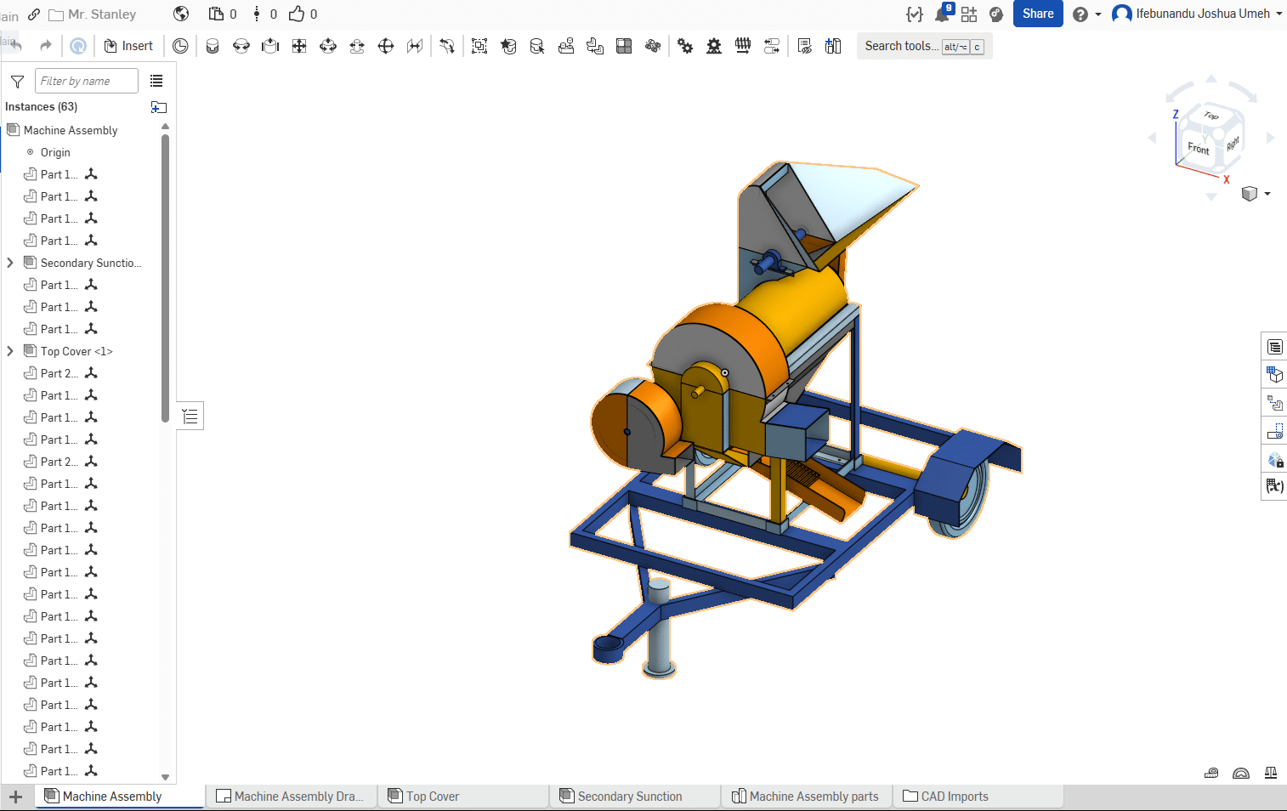Click the Front face of view cube
The image size is (1287, 811).
click(x=1199, y=148)
